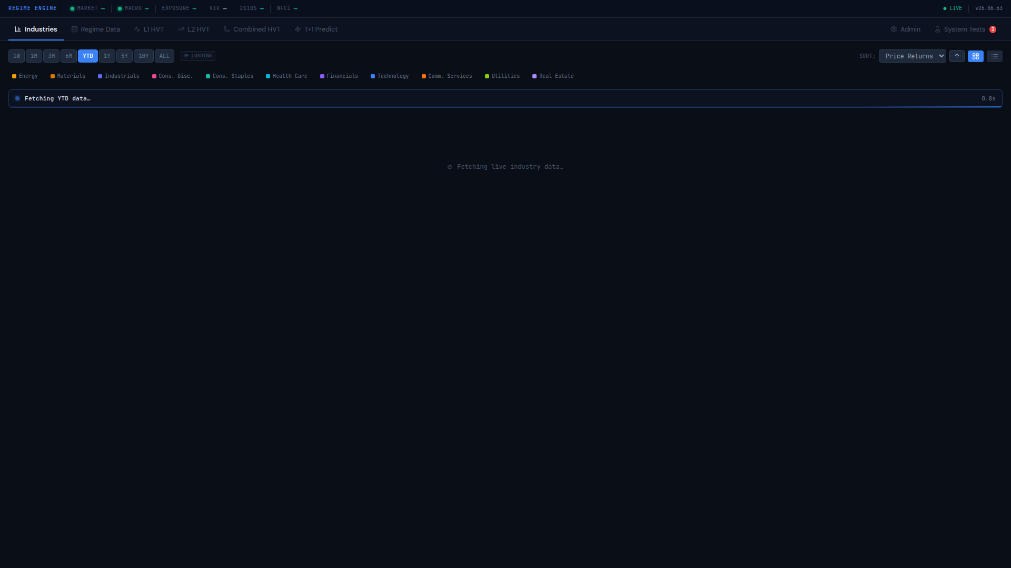This screenshot has width=1011, height=568.
Task: Toggle Comm. Services sector filter
Action: (x=447, y=76)
